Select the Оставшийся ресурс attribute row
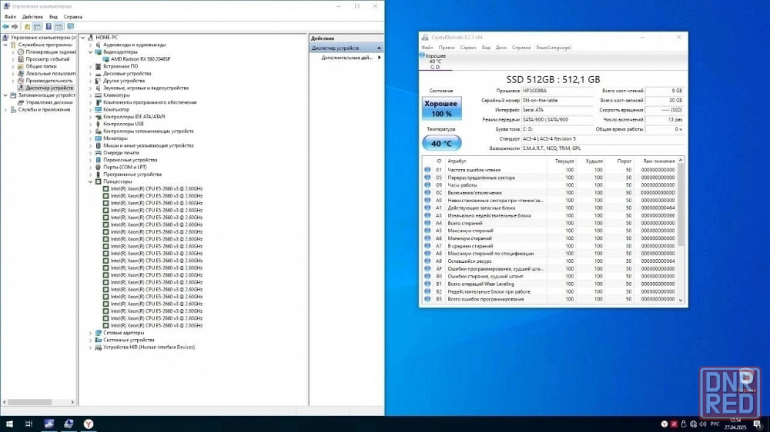The width and height of the screenshot is (770, 432). (550, 261)
